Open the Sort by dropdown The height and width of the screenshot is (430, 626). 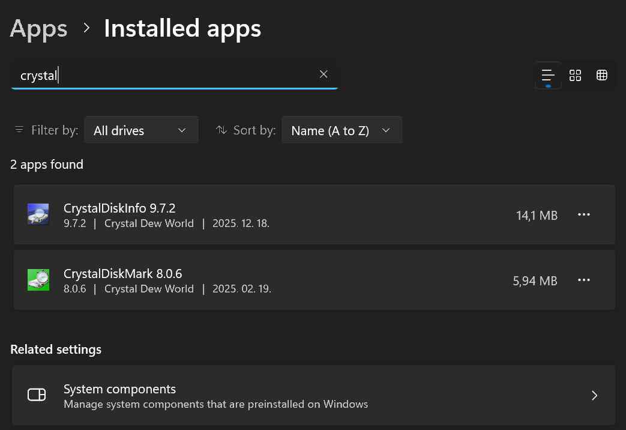coord(341,130)
